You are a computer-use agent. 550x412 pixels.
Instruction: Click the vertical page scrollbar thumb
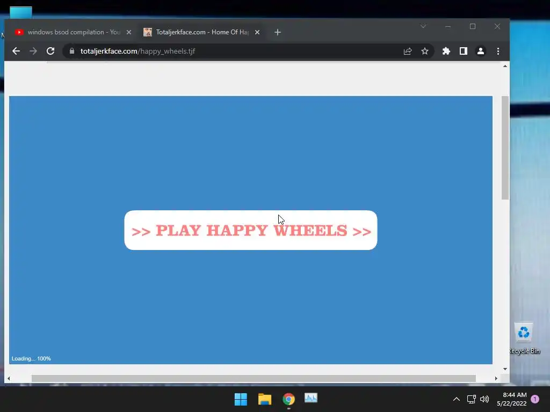[505, 148]
